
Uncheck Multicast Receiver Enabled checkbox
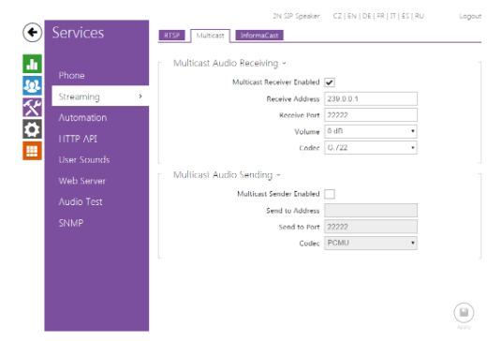330,82
